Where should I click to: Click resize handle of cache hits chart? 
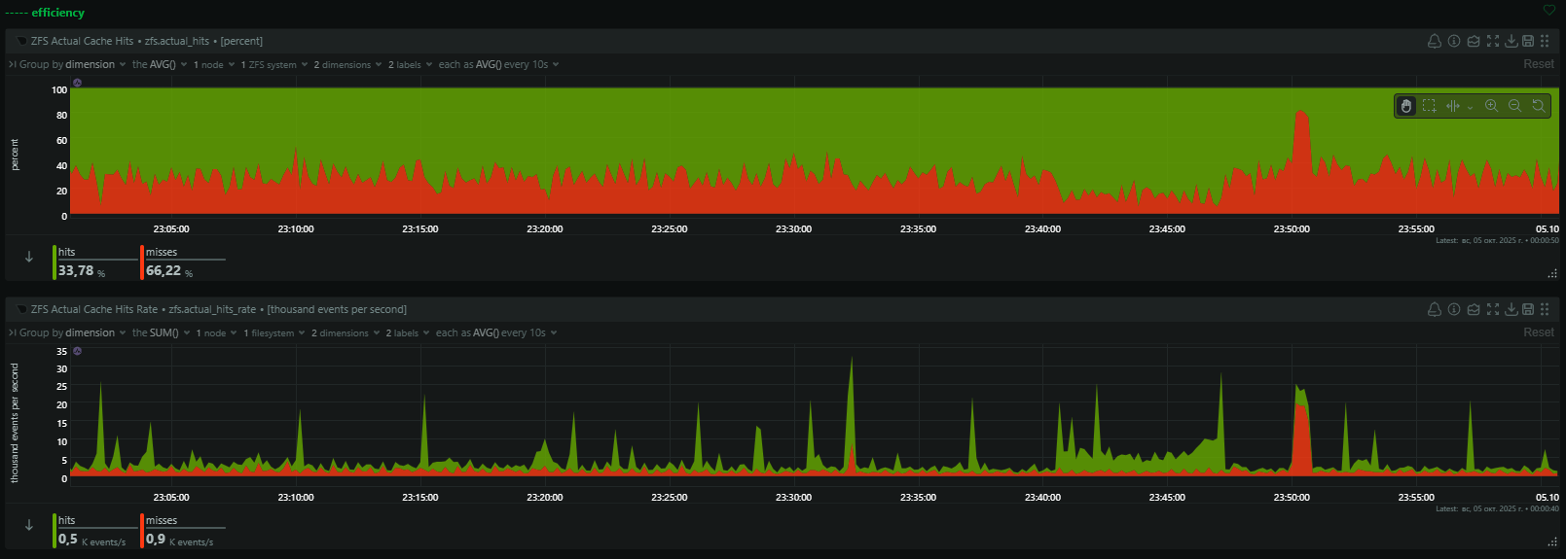click(x=1552, y=274)
